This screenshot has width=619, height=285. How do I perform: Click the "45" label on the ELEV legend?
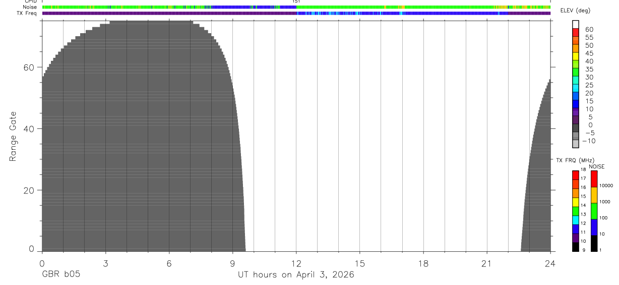[x=589, y=53]
